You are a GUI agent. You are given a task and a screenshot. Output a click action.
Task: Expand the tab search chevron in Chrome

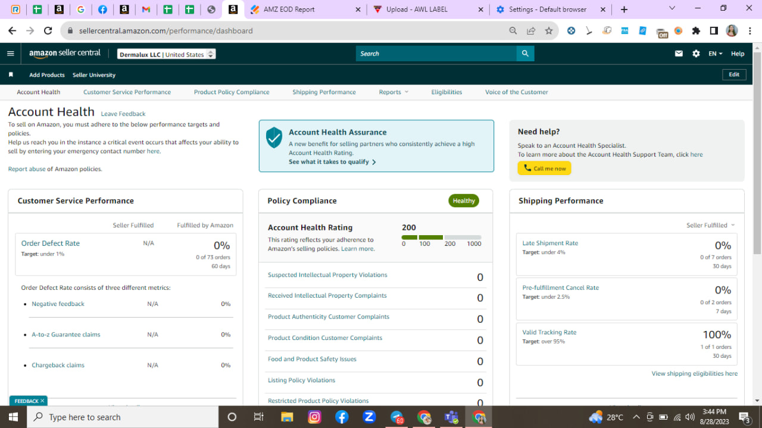pyautogui.click(x=672, y=9)
